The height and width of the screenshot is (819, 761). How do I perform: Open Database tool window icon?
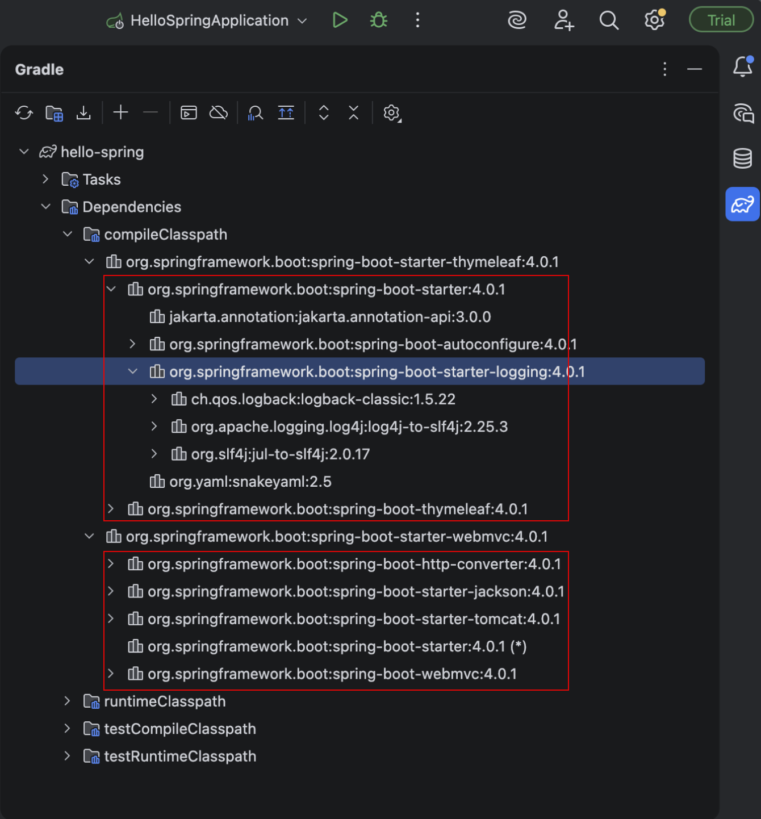pyautogui.click(x=743, y=158)
